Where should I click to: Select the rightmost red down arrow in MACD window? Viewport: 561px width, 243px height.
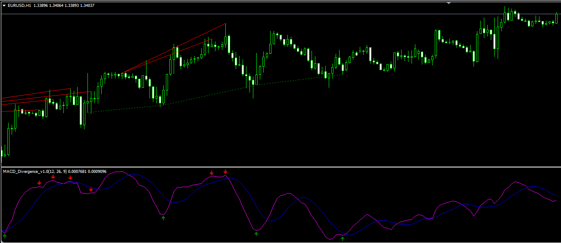point(225,172)
